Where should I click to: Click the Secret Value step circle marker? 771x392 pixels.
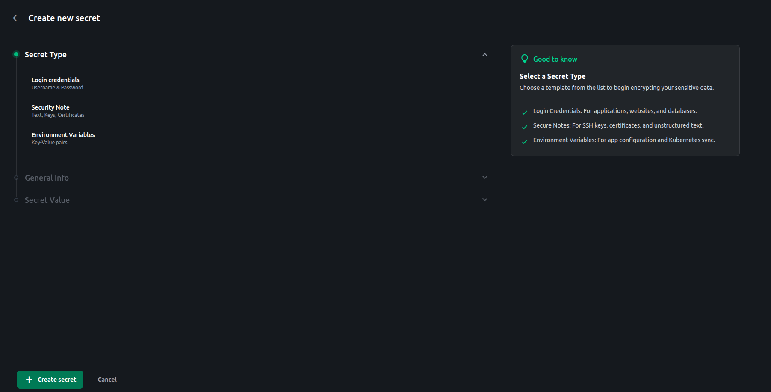click(x=16, y=200)
